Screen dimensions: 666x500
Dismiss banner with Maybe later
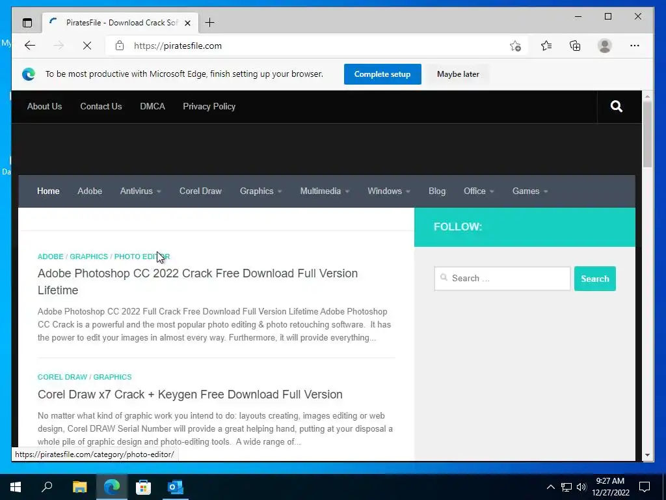point(458,74)
